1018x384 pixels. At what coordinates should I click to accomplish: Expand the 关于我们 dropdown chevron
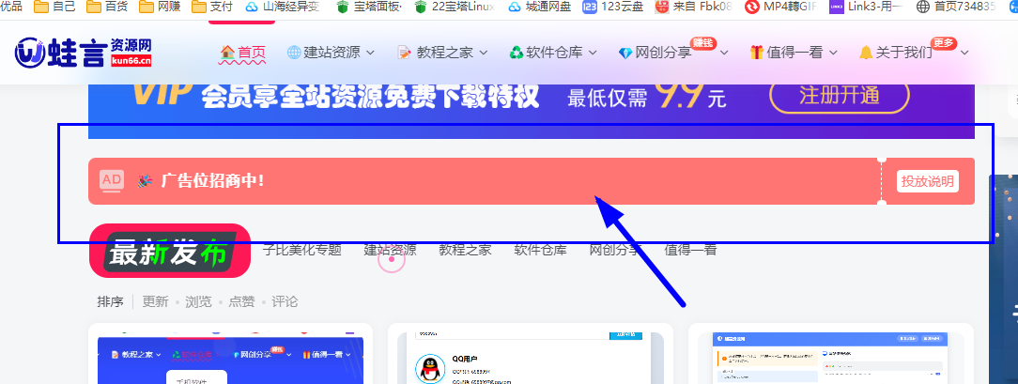point(964,53)
